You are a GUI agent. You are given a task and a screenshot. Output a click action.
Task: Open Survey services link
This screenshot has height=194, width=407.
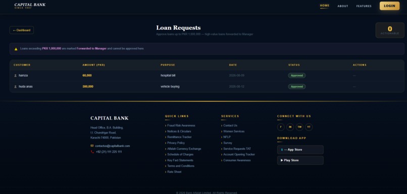[x=228, y=143]
